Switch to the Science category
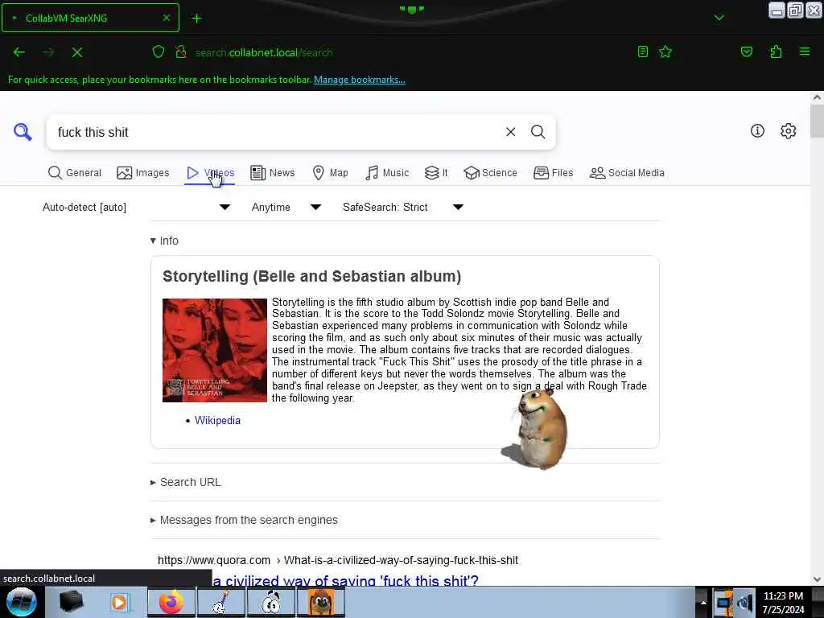 coord(490,173)
